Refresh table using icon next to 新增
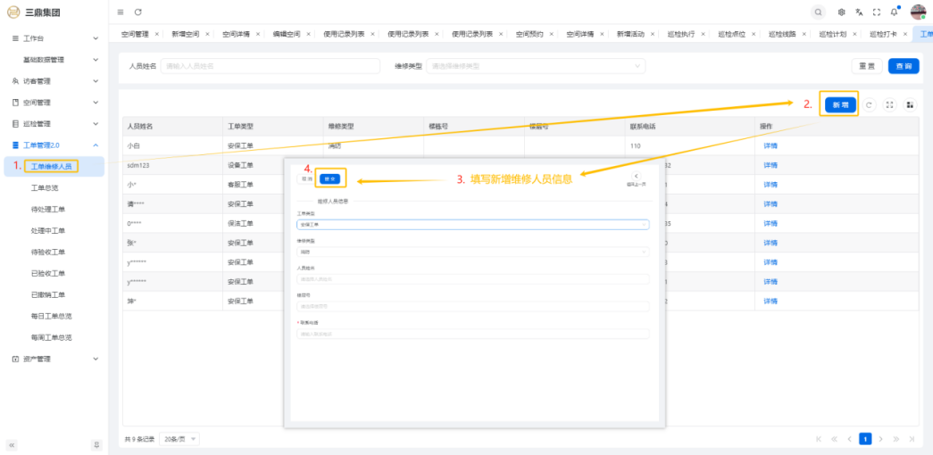 870,104
